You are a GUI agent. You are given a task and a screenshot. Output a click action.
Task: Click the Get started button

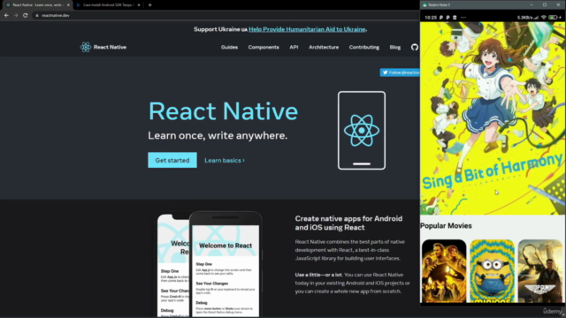(x=172, y=160)
